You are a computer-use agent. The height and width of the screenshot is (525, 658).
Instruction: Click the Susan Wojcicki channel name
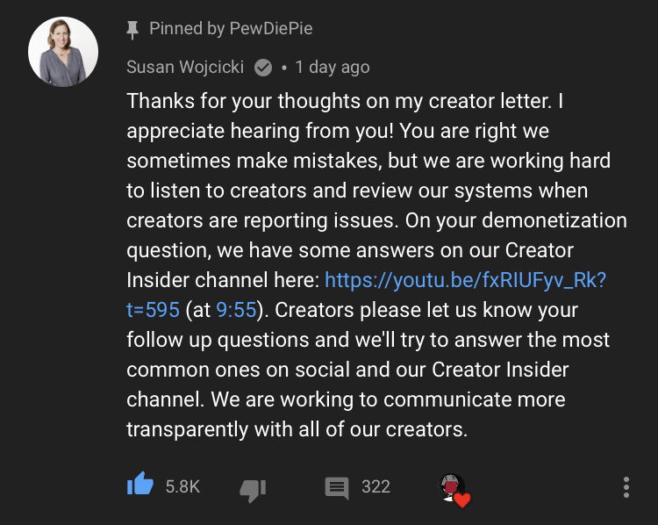tap(185, 68)
